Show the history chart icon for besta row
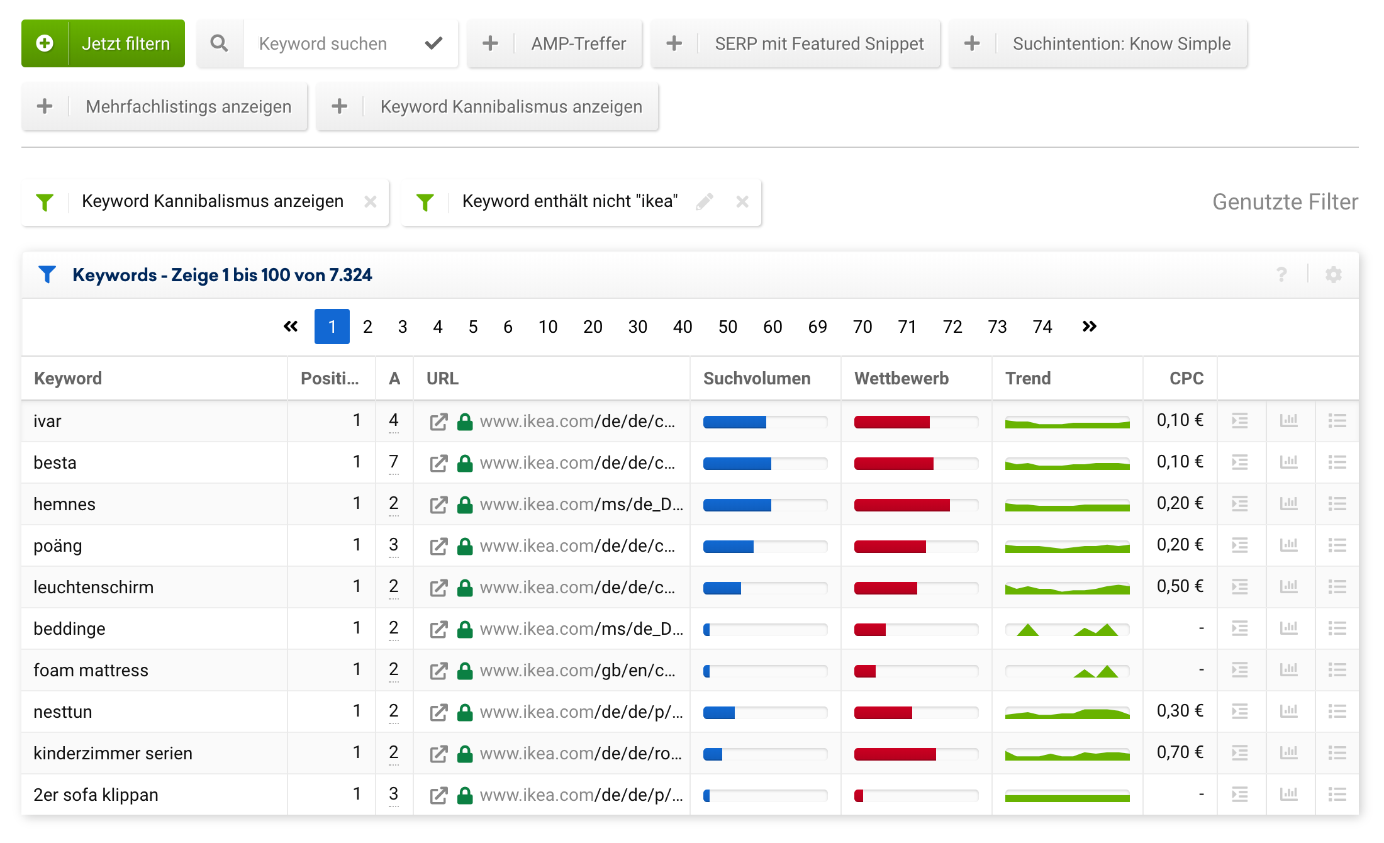This screenshot has height=843, width=1384. click(x=1289, y=462)
